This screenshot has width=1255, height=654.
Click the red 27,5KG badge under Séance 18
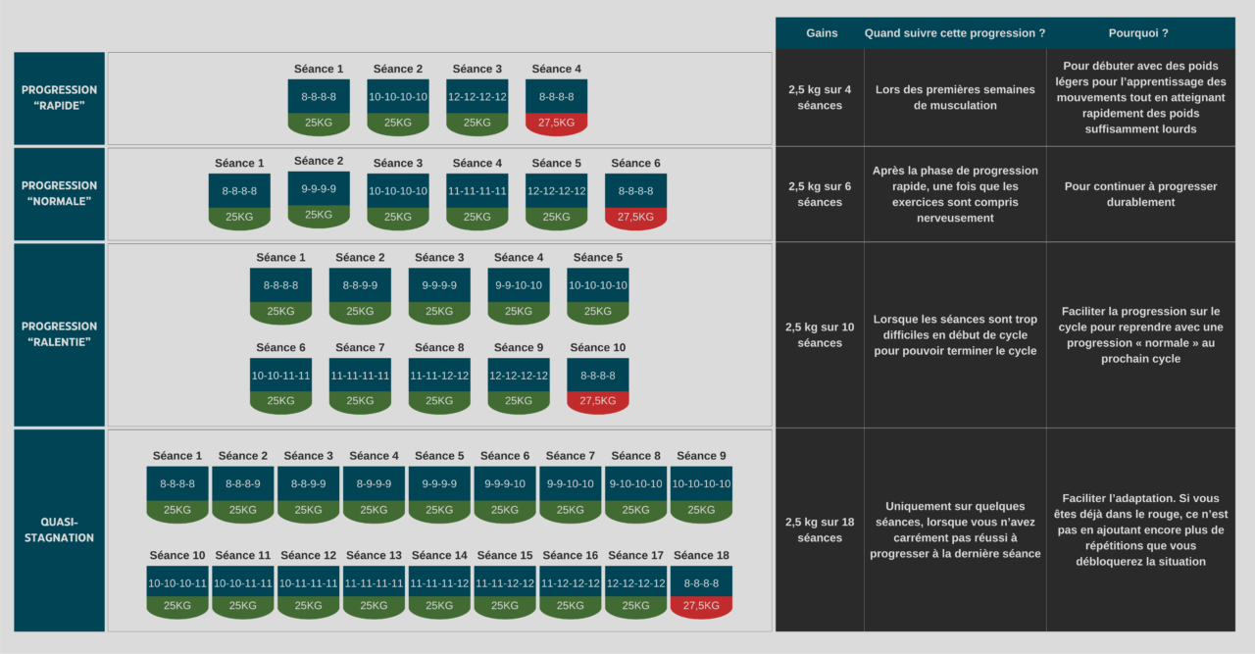click(x=701, y=606)
